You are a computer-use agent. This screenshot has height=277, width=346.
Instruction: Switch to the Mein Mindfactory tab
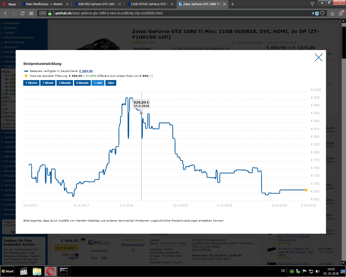(x=45, y=4)
